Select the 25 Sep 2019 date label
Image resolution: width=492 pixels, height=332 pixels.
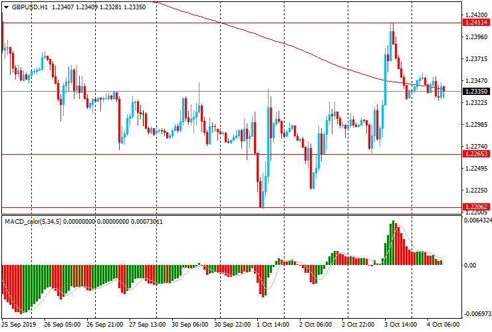click(x=19, y=325)
